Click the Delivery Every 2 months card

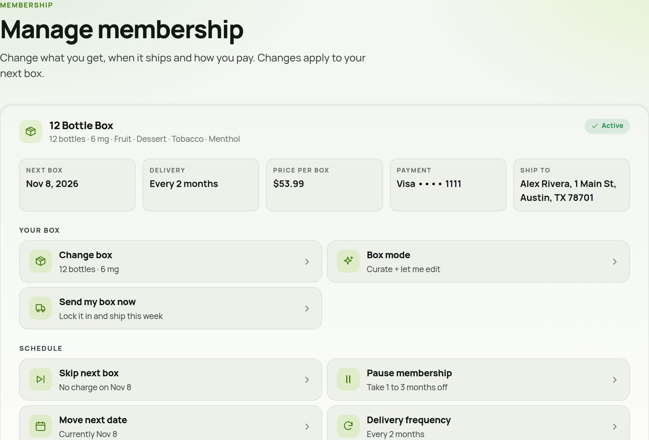201,185
